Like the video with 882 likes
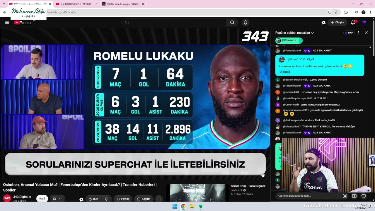Screen dimensions: 375x211 click(93, 199)
